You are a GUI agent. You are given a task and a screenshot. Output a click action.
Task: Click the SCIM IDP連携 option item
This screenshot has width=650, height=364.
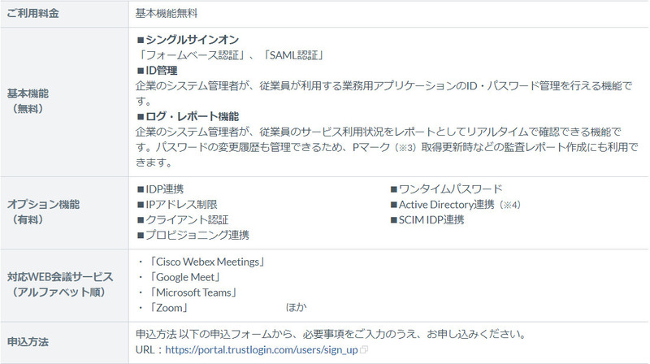(x=430, y=220)
